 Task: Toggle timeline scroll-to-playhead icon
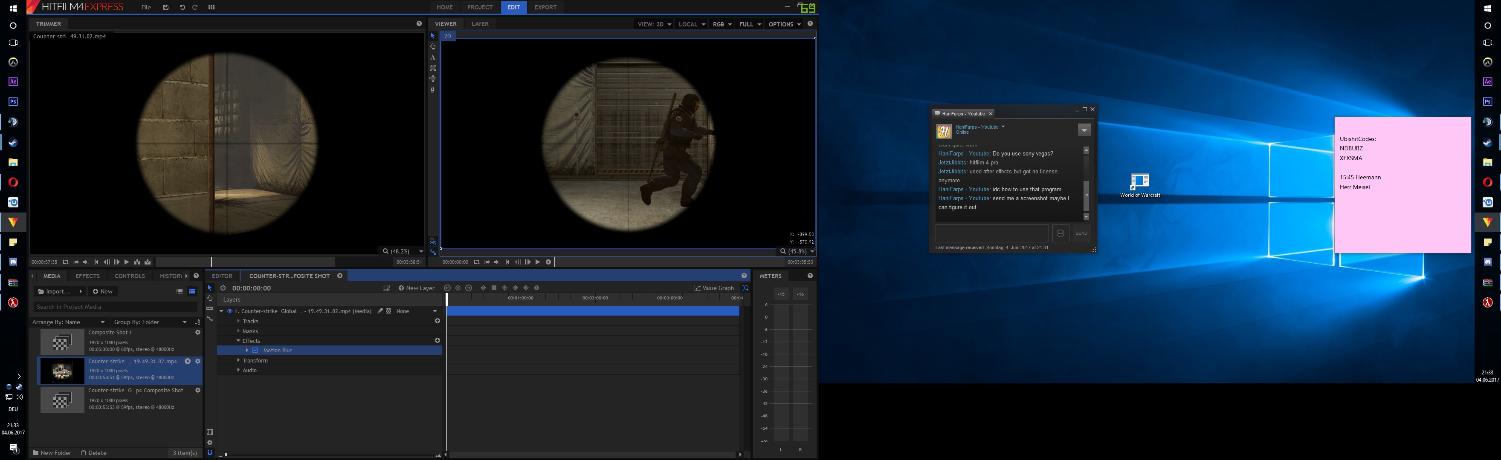click(x=745, y=288)
